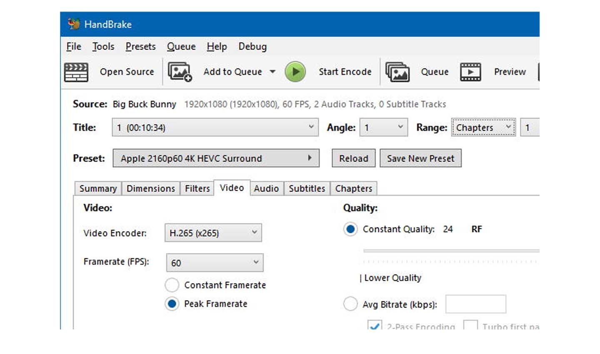Click the source name Big Buck Bunny
The width and height of the screenshot is (600, 354).
click(145, 104)
